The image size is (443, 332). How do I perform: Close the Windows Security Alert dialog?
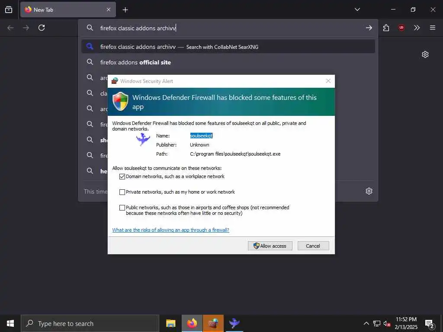coord(328,81)
